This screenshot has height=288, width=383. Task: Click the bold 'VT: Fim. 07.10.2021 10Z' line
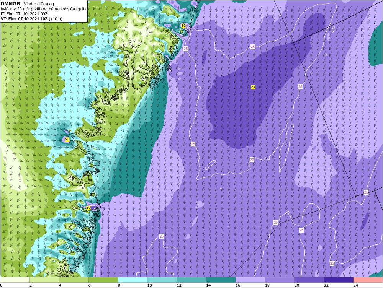tap(25, 19)
